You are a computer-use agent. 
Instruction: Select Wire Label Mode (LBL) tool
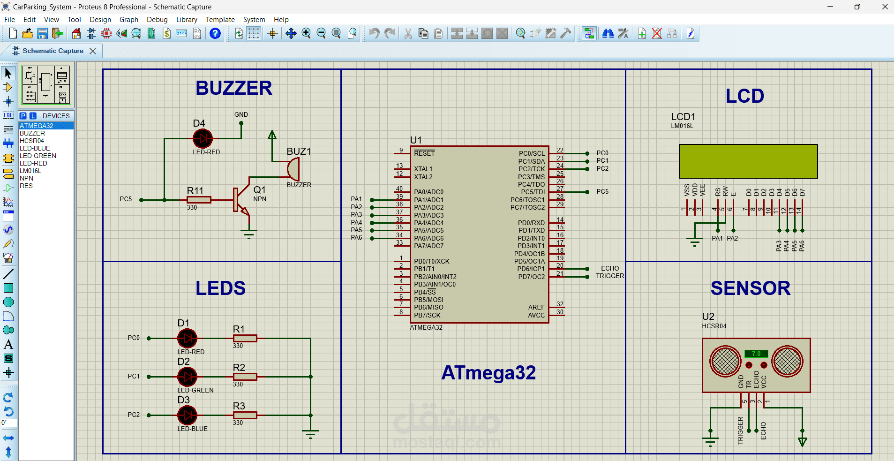point(8,115)
